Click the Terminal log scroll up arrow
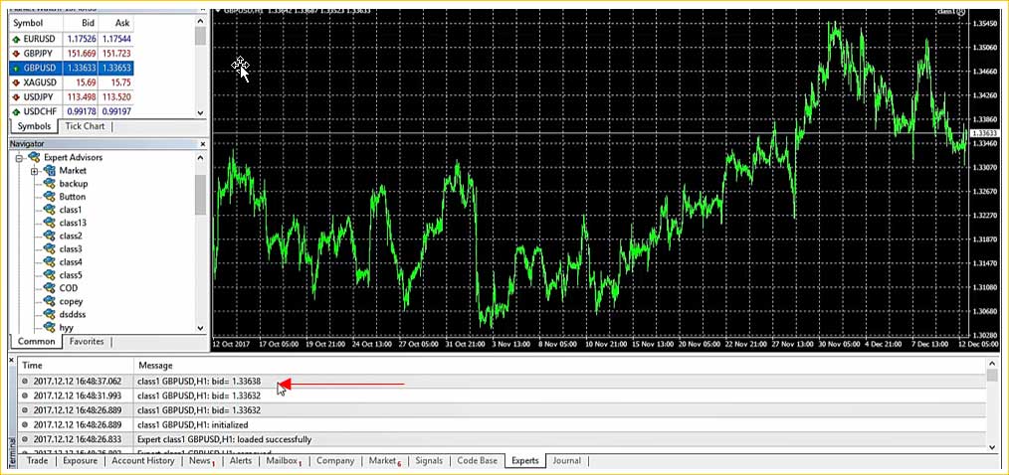The image size is (1009, 475). 992,365
